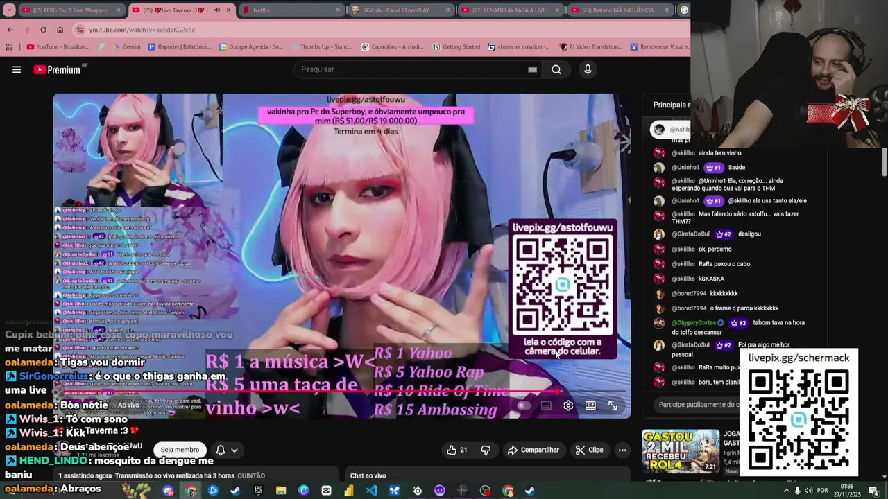888x499 pixels.
Task: Click the Clipe button
Action: point(589,450)
